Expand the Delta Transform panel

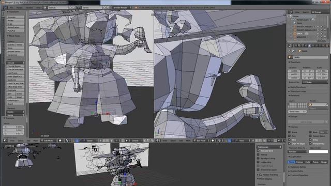coord(298,87)
